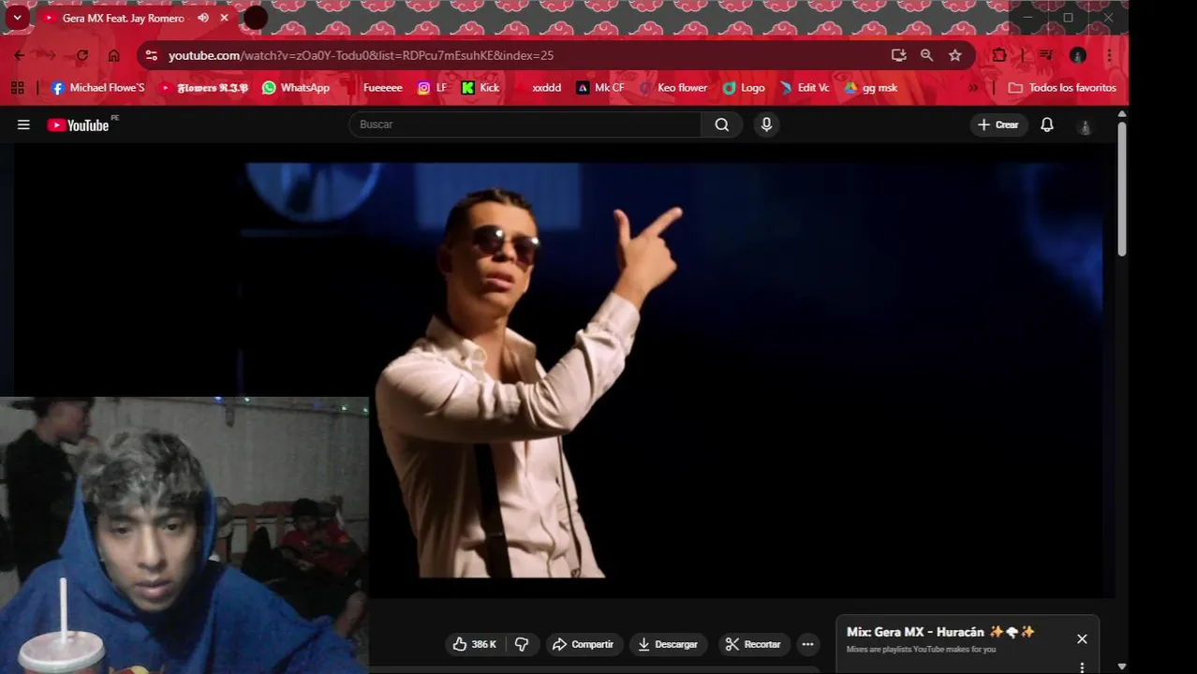
Task: Open the zoom magnifier in address bar
Action: point(926,55)
